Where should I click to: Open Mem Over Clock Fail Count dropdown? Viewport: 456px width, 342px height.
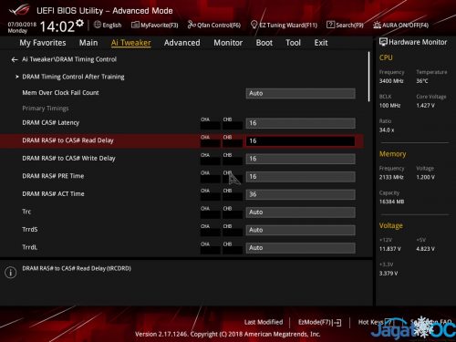click(300, 93)
